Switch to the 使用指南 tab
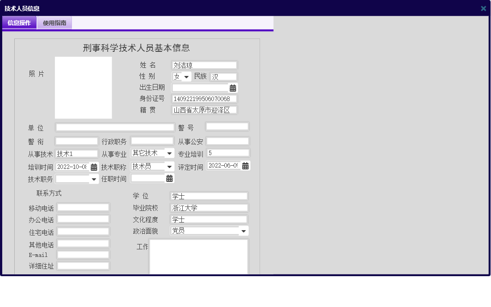The width and height of the screenshot is (491, 307). coord(55,22)
